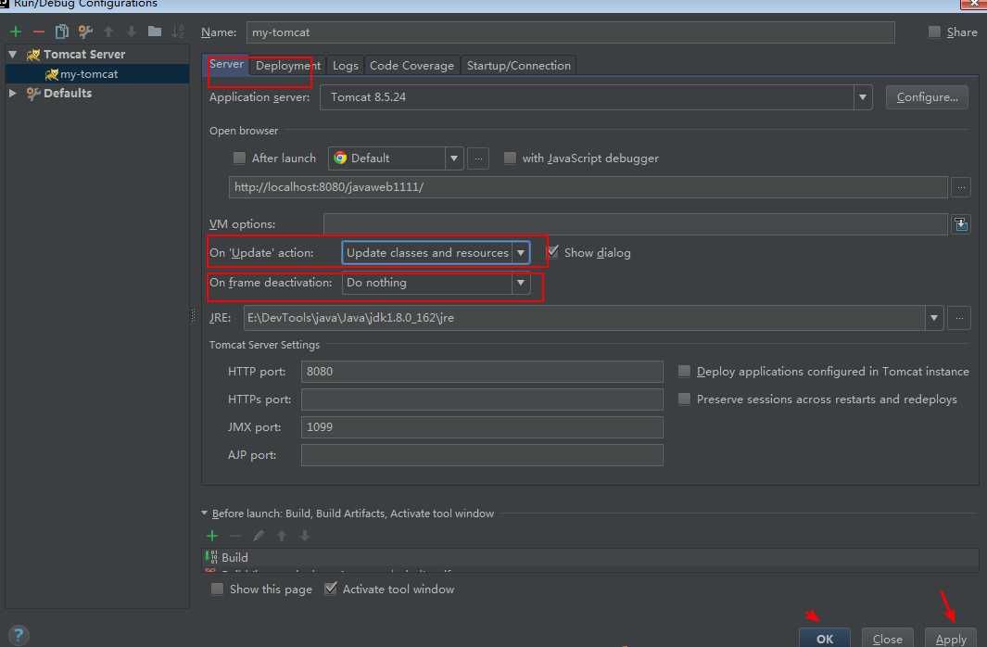Move before launch task up arrow
The height and width of the screenshot is (647, 987).
(x=282, y=536)
